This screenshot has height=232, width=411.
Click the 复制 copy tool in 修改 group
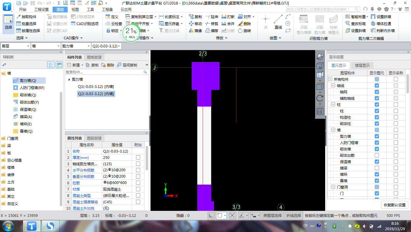pos(195,17)
